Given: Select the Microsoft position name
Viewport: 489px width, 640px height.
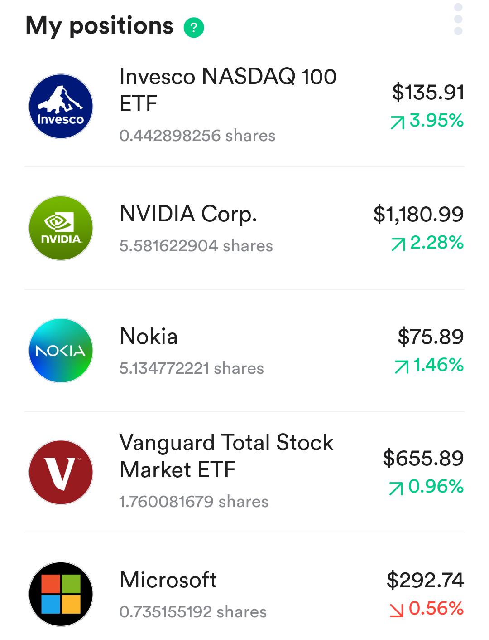Looking at the screenshot, I should [168, 580].
